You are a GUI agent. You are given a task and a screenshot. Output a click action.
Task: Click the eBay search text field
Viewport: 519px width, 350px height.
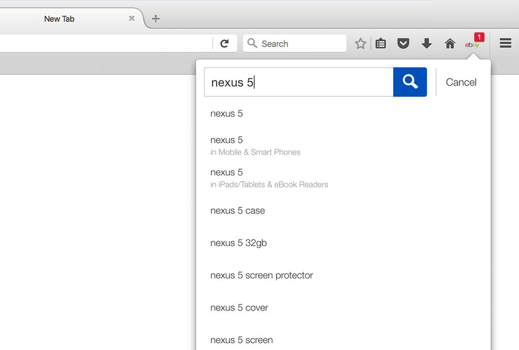(x=299, y=83)
